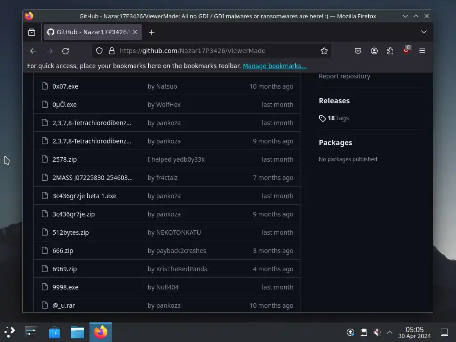Open clipboard tray icon

point(363,332)
